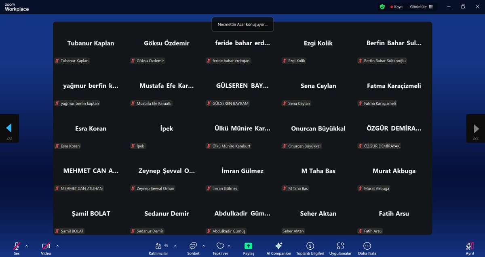Click Kayıt recording indicator
This screenshot has width=485, height=257.
(396, 7)
